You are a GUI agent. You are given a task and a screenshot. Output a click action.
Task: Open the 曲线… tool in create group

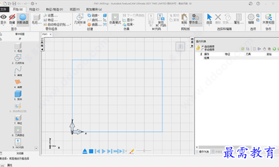[95, 20]
